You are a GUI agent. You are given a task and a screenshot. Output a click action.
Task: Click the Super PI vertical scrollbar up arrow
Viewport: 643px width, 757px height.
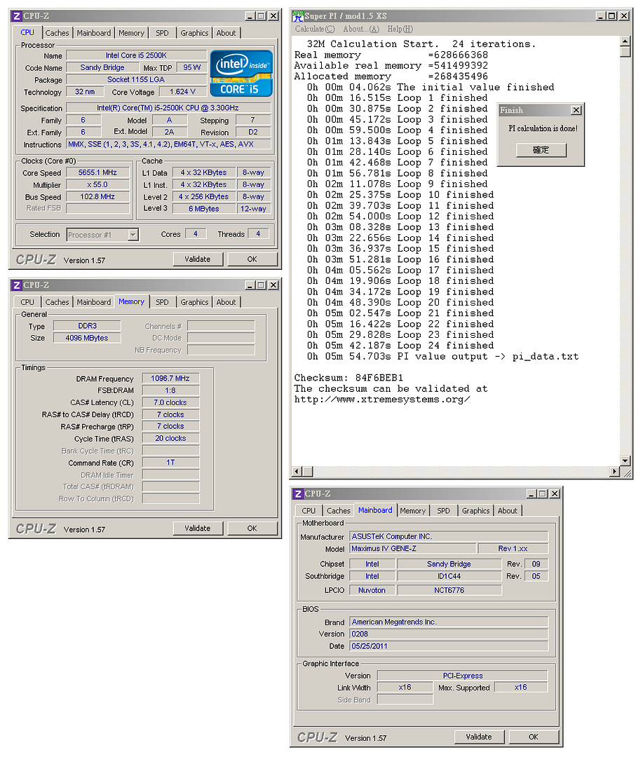click(625, 41)
